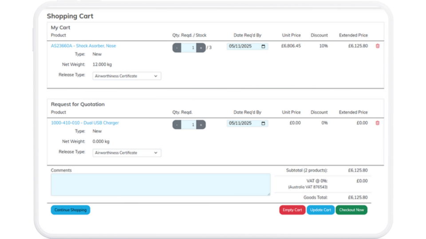The height and width of the screenshot is (239, 426).
Task: Increase Dual USB Charger quantity with plus
Action: coord(201,125)
